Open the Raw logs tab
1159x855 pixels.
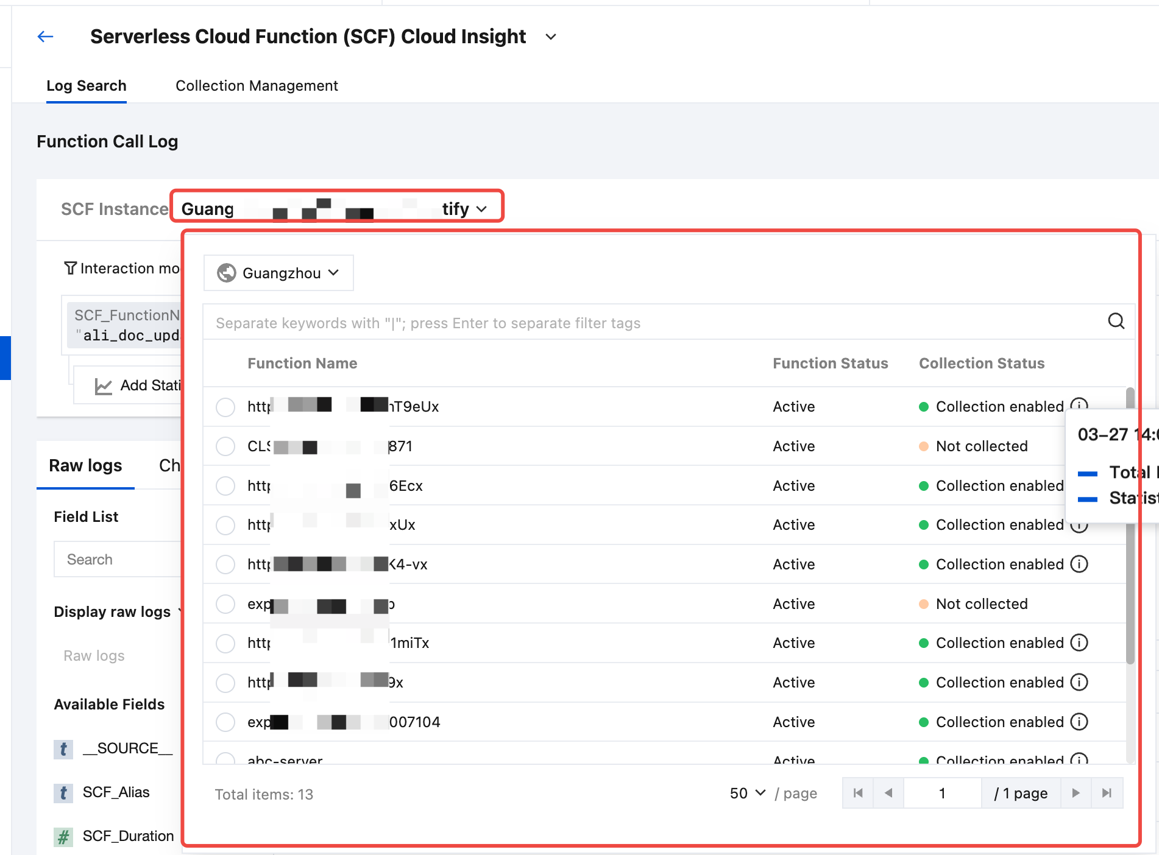point(85,465)
